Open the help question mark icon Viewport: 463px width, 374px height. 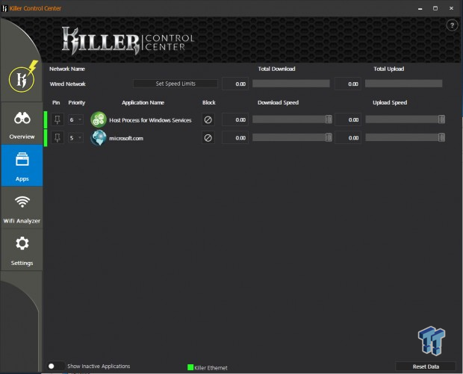pos(452,25)
